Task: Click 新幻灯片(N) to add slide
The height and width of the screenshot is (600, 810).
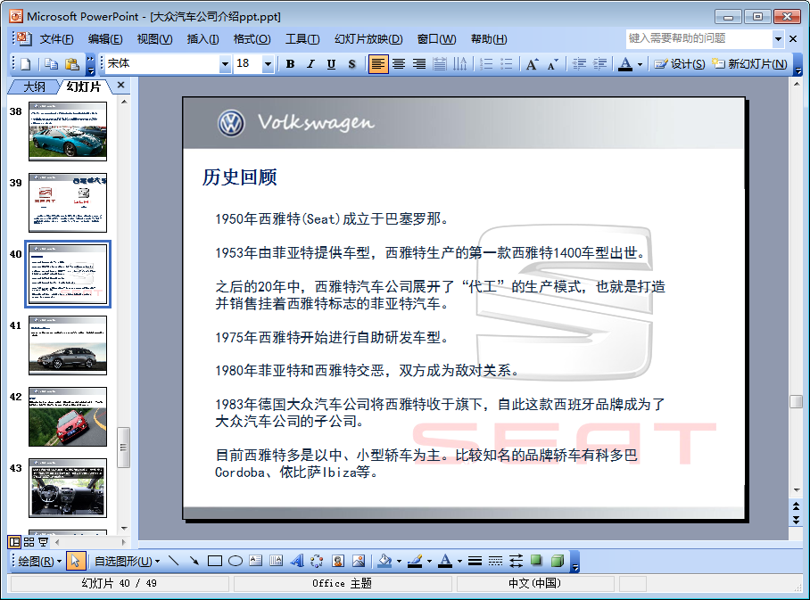Action: click(749, 64)
